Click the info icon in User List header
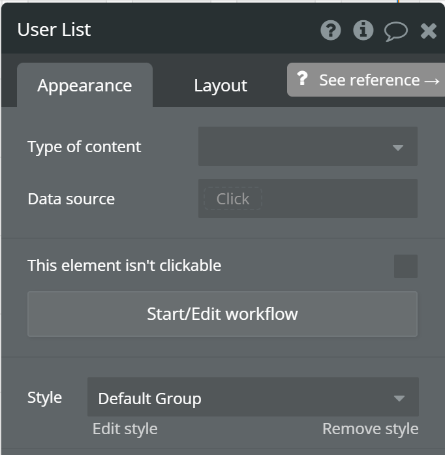Screen dimensions: 445x455 363,30
